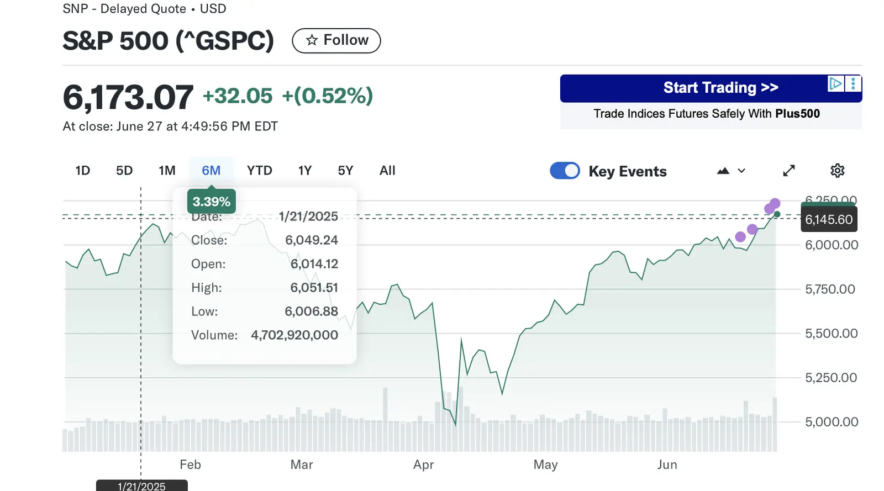Screen dimensions: 884x491
Task: Click the mountain chart type icon
Action: click(723, 171)
